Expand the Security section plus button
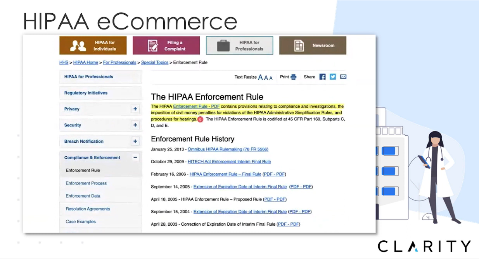Viewport: 479px width, 259px height. point(135,125)
